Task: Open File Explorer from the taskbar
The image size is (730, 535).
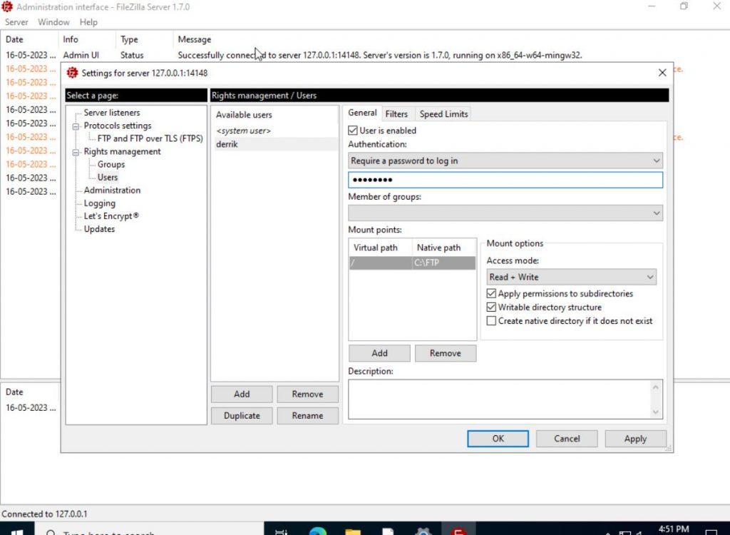Action: [x=353, y=531]
